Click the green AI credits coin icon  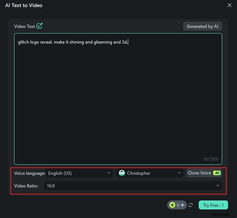tap(173, 205)
